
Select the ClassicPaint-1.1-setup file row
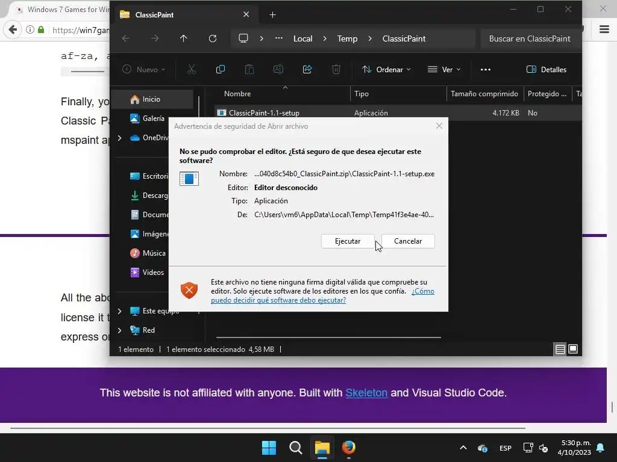point(398,112)
